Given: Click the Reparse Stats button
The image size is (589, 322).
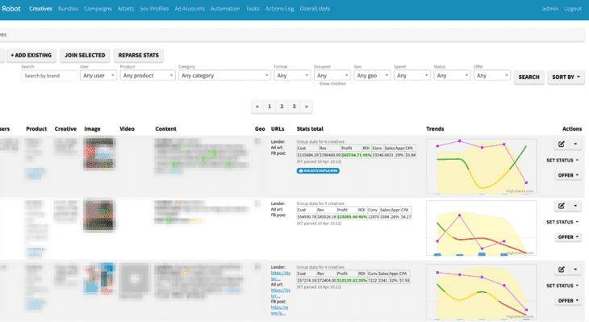Looking at the screenshot, I should 138,55.
